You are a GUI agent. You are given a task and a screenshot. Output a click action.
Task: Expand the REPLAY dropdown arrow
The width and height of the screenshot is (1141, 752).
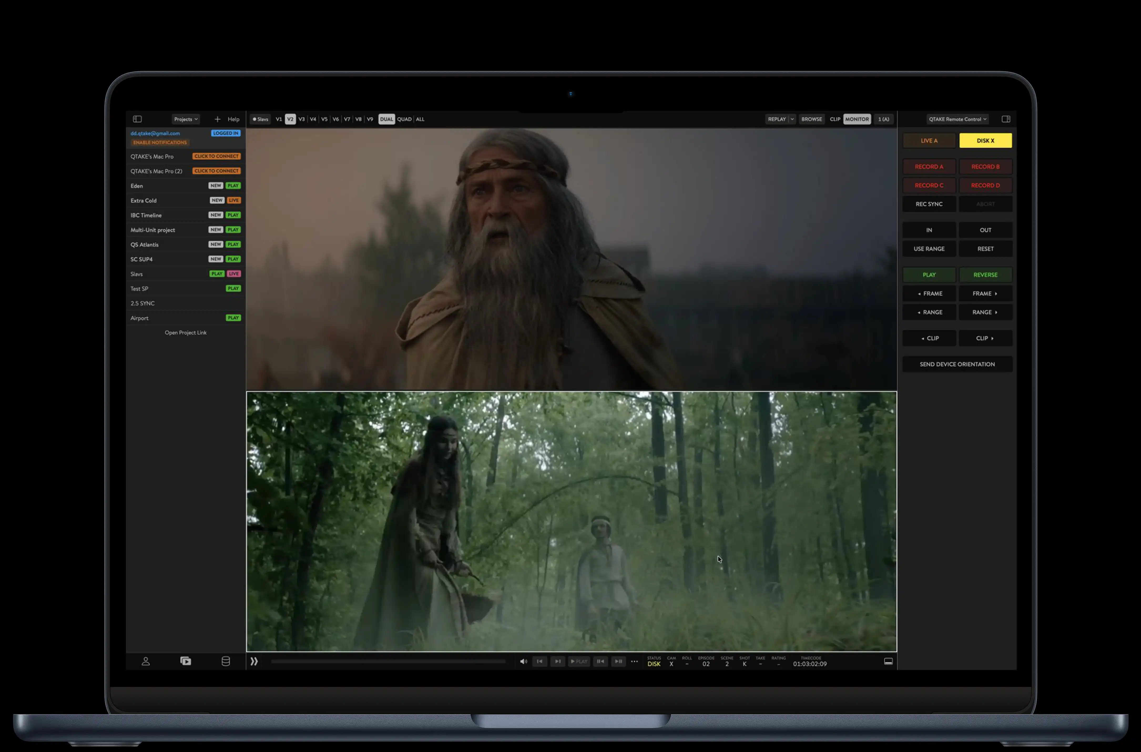pos(792,119)
